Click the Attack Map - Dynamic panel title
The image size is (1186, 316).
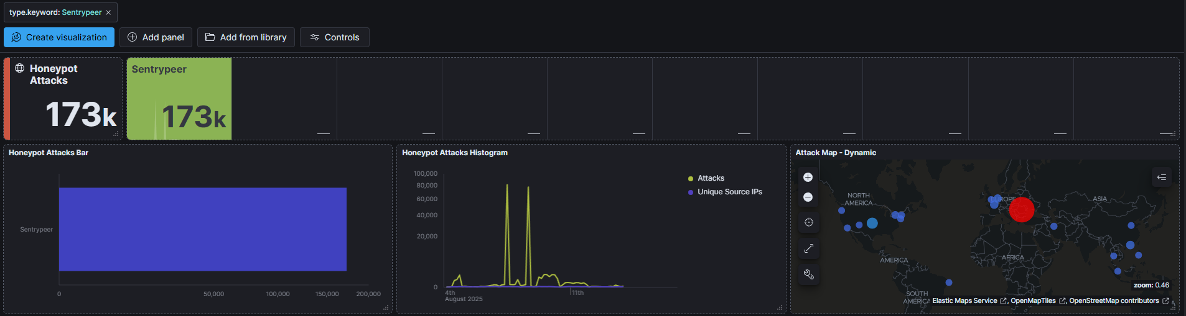coord(836,153)
